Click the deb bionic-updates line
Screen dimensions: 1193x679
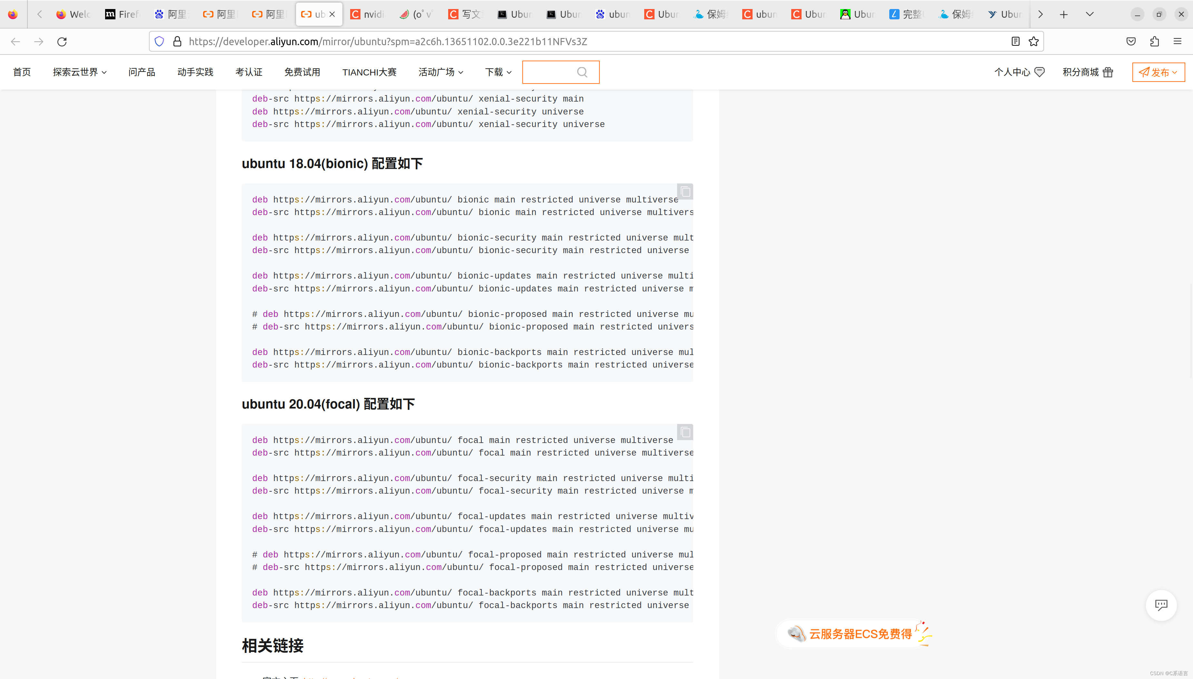472,276
